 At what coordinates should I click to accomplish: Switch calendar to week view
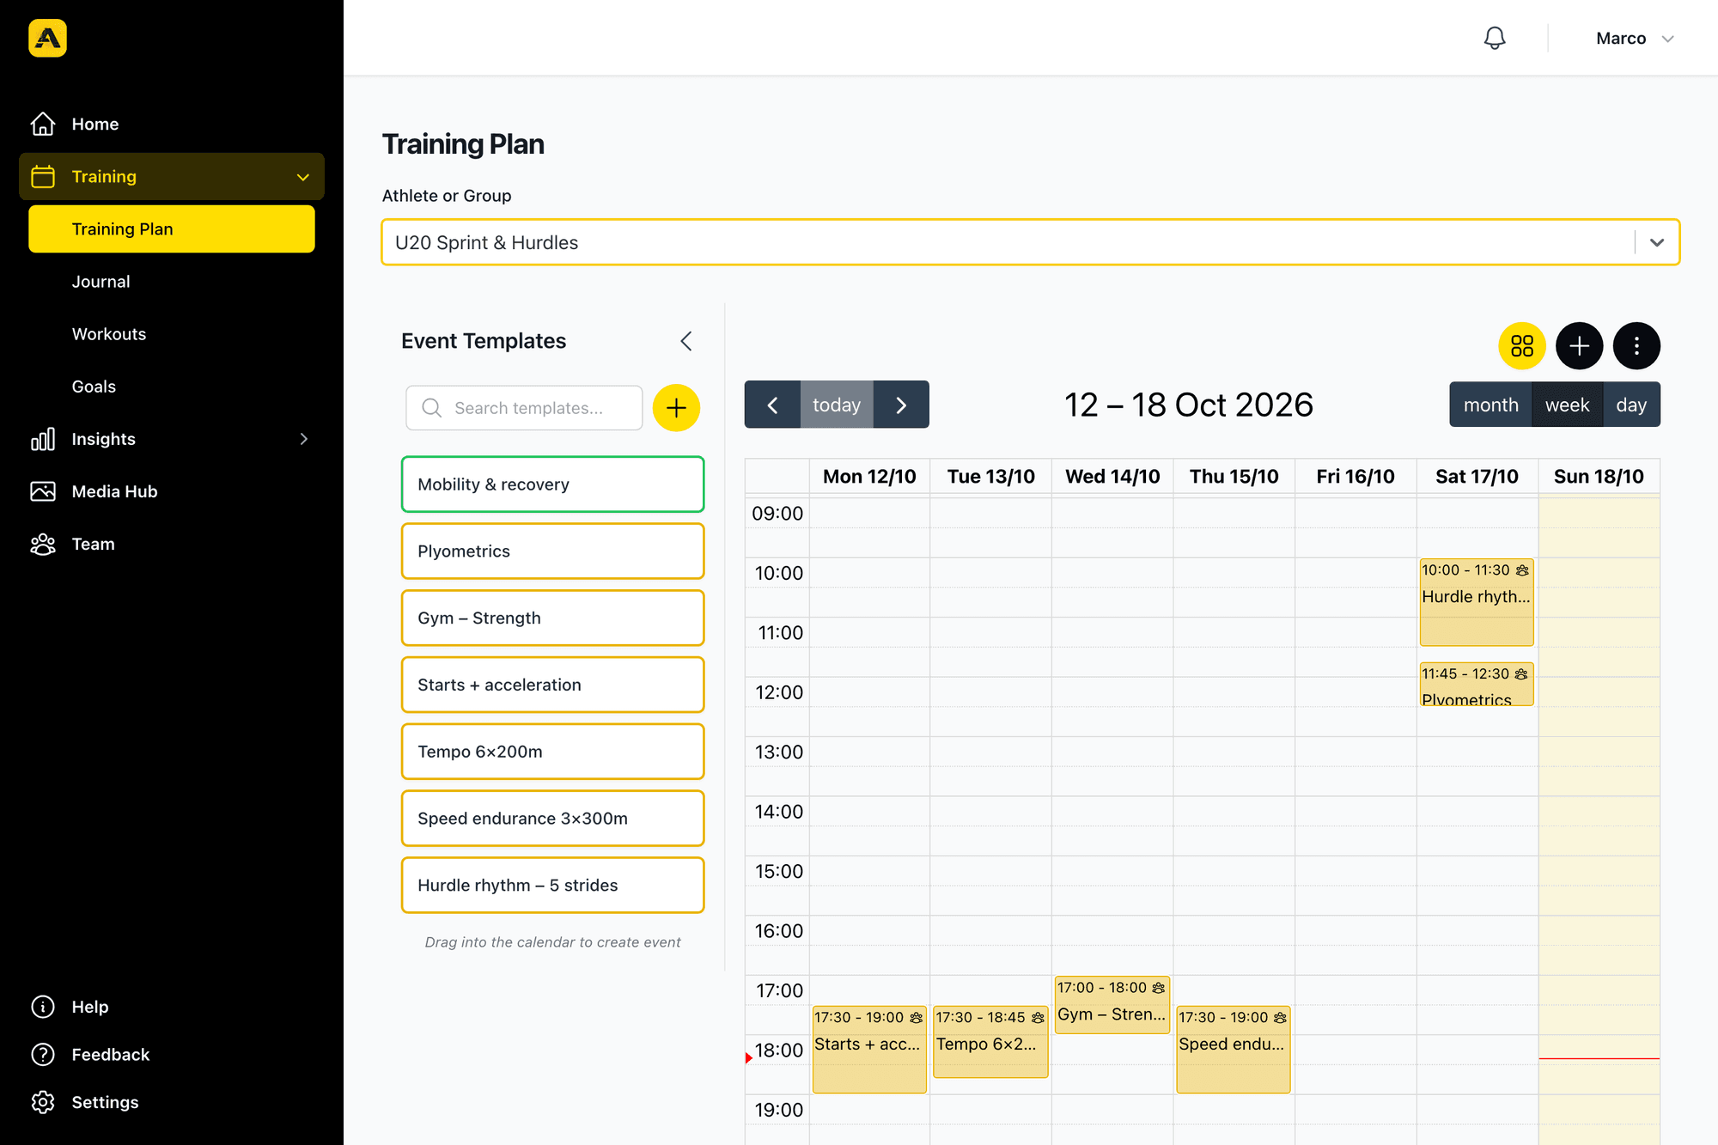click(x=1568, y=405)
